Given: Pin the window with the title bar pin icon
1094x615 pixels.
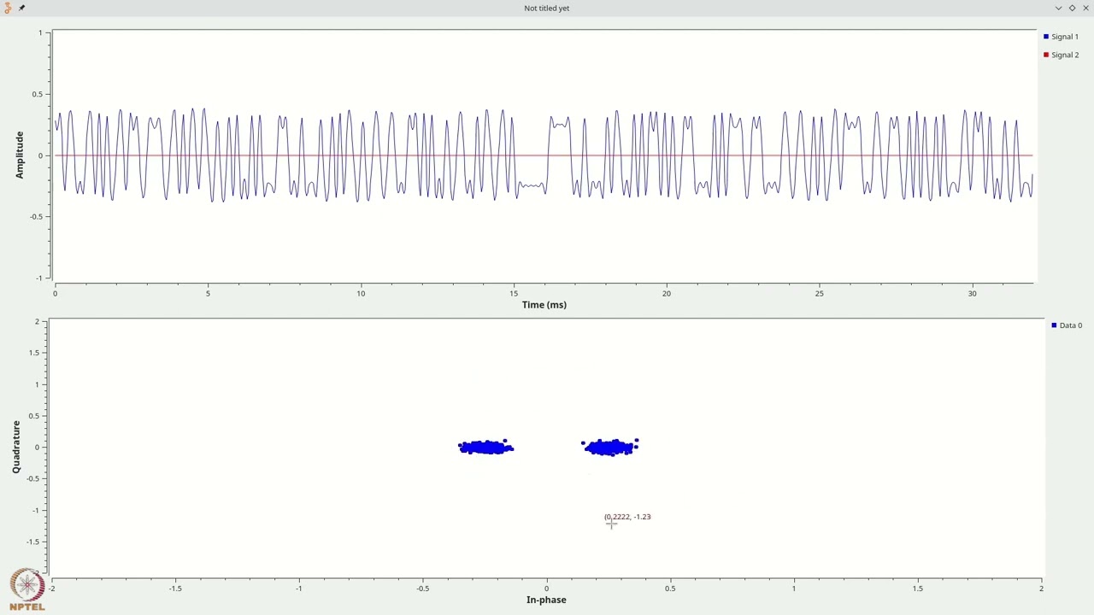Looking at the screenshot, I should coord(21,8).
